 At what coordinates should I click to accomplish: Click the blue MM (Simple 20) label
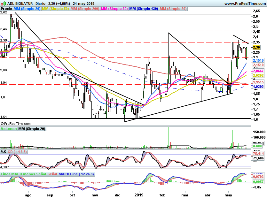[27, 9]
